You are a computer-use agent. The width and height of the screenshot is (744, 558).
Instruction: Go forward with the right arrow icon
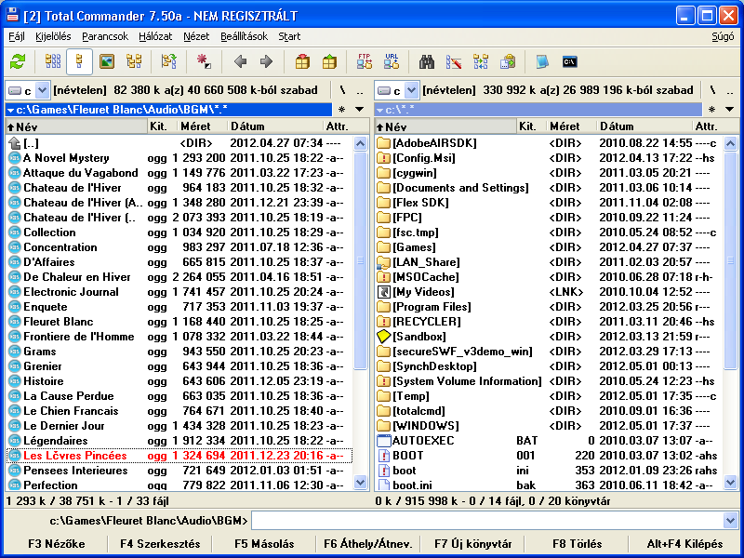[x=266, y=61]
